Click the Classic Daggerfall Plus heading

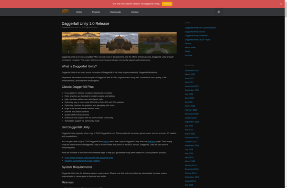coord(77,87)
